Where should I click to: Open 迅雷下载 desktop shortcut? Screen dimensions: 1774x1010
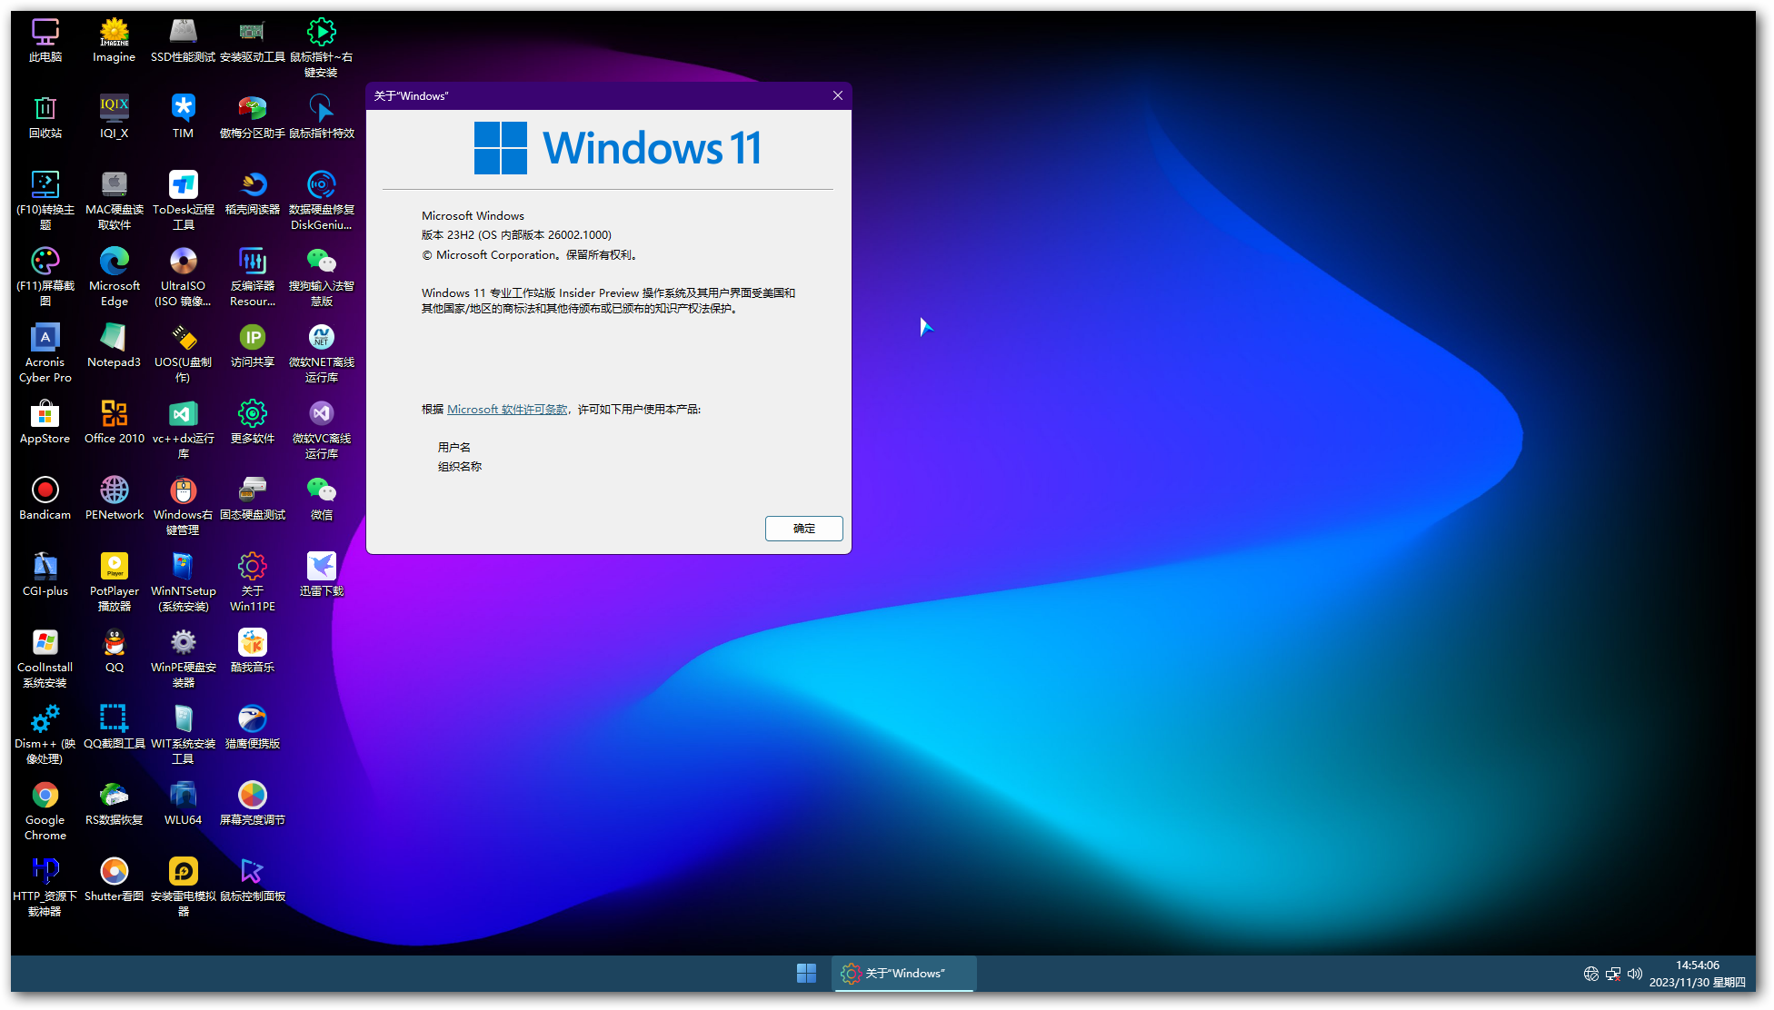point(322,574)
